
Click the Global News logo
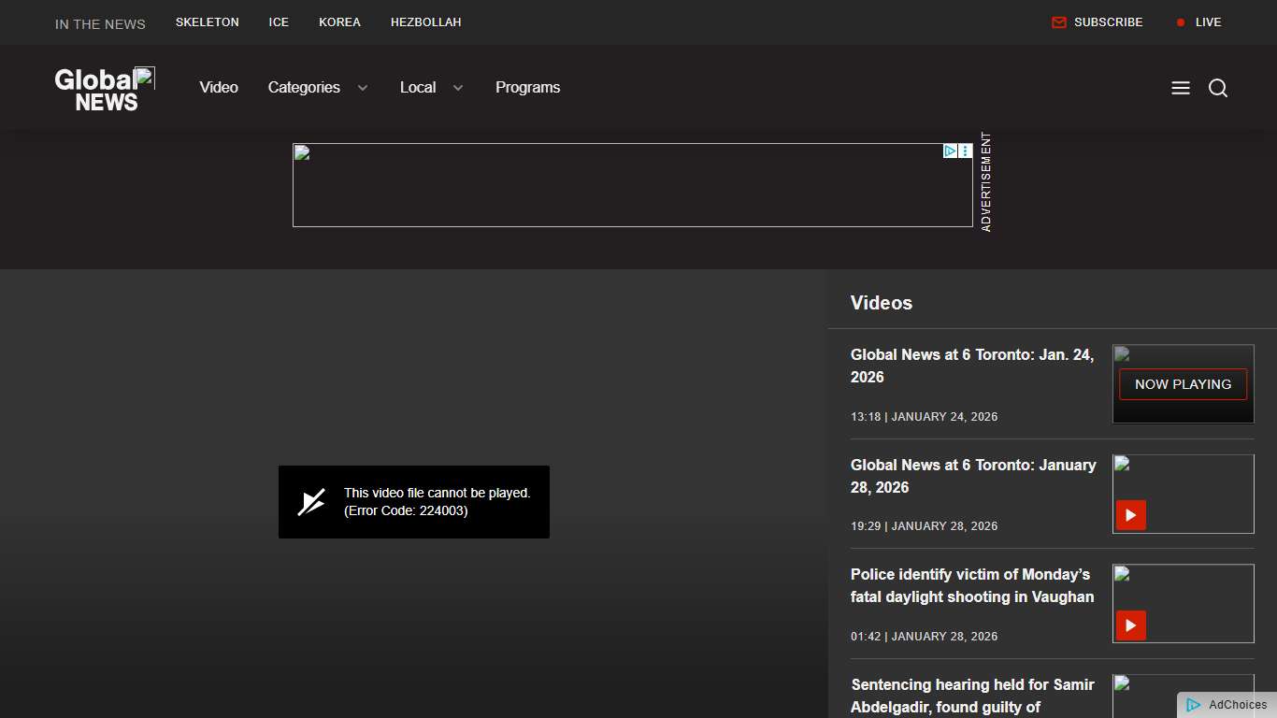coord(105,89)
